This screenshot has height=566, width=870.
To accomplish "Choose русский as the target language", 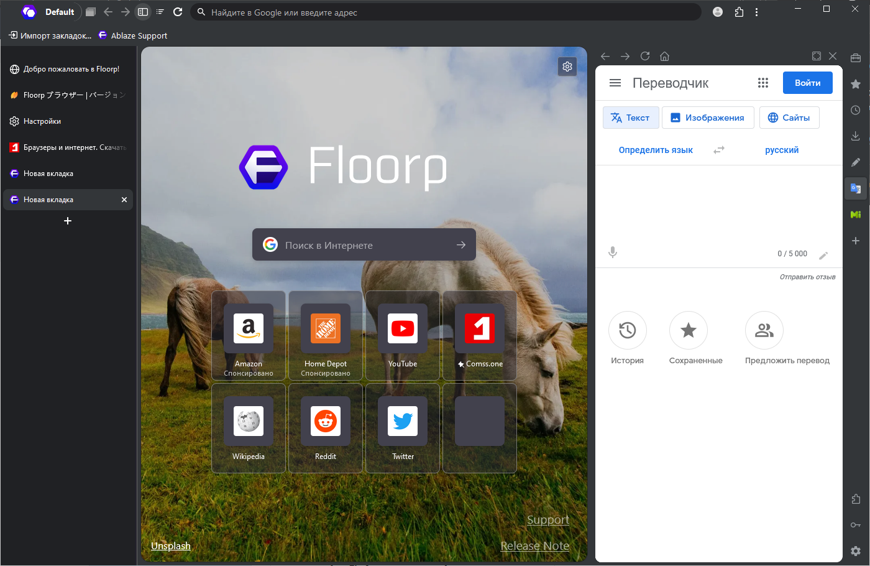I will pos(782,150).
